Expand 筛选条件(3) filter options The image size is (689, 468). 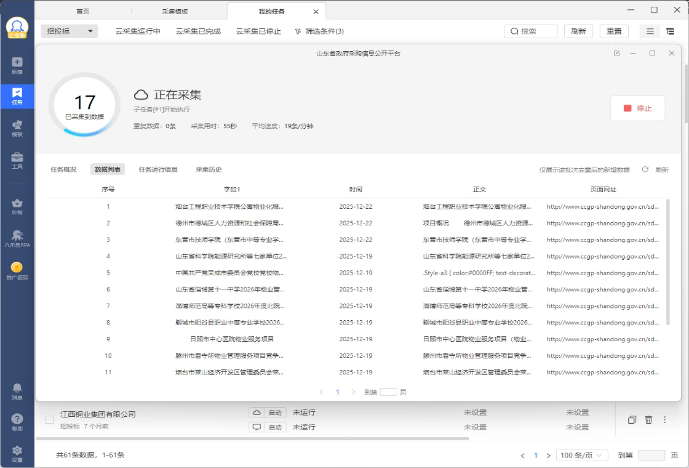click(319, 31)
